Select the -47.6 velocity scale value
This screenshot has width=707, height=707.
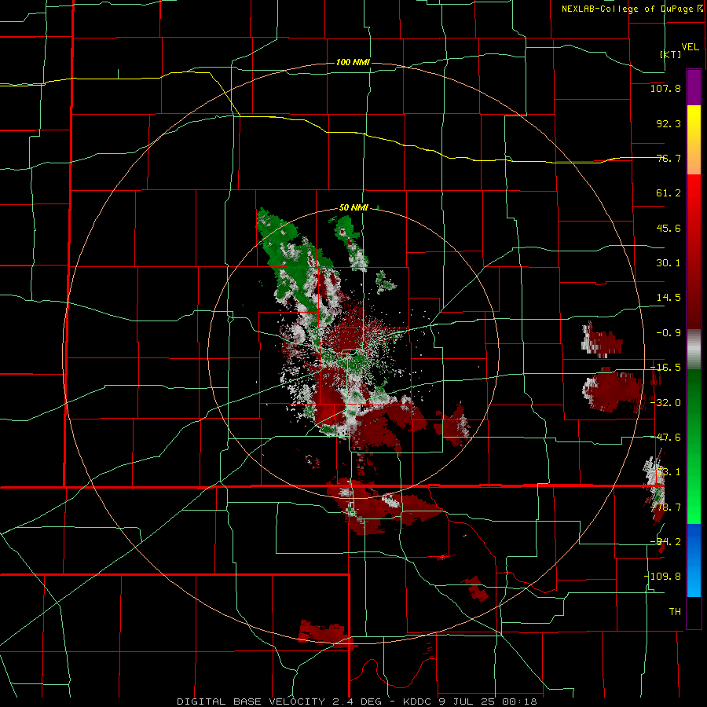tap(665, 438)
